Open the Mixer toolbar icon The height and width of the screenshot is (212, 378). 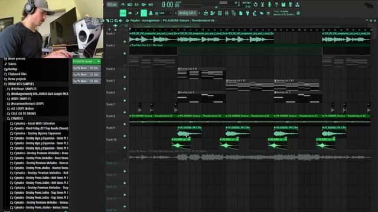227,13
